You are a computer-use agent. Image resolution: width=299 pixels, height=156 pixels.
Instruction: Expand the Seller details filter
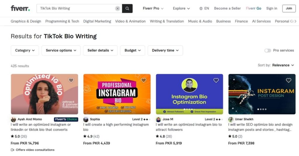pyautogui.click(x=100, y=50)
